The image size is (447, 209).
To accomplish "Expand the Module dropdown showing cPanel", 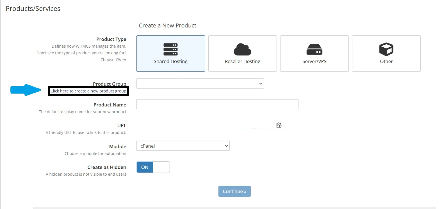I will click(183, 146).
